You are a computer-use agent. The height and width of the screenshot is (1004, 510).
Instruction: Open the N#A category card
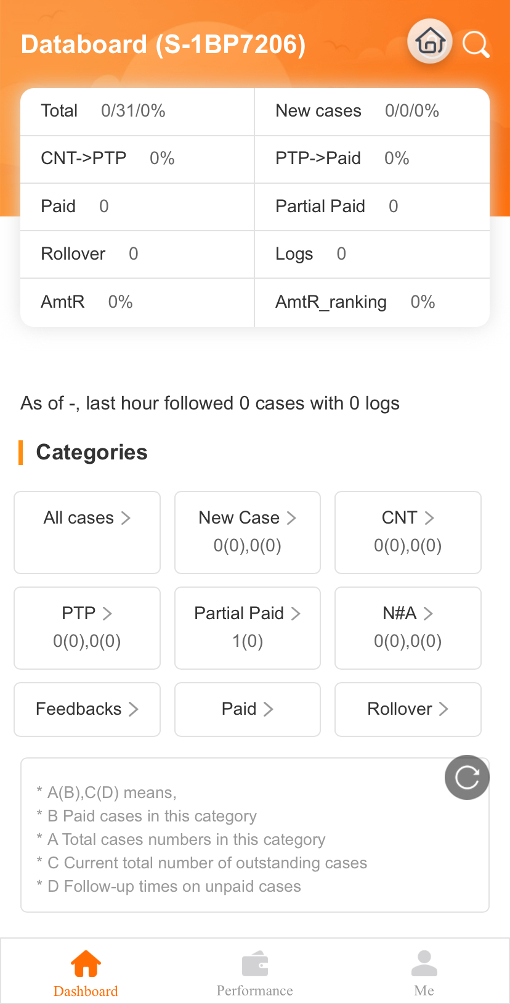[408, 628]
